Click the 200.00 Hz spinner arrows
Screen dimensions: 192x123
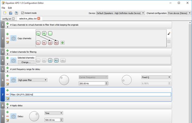click(107, 83)
